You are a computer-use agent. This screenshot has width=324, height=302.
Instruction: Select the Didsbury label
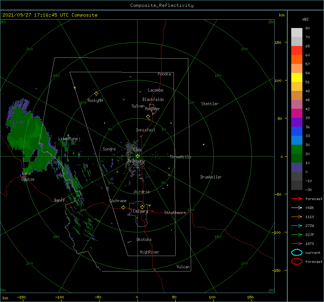tap(136, 161)
